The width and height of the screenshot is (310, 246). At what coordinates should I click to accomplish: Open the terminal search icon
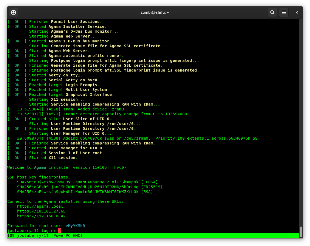point(272,12)
